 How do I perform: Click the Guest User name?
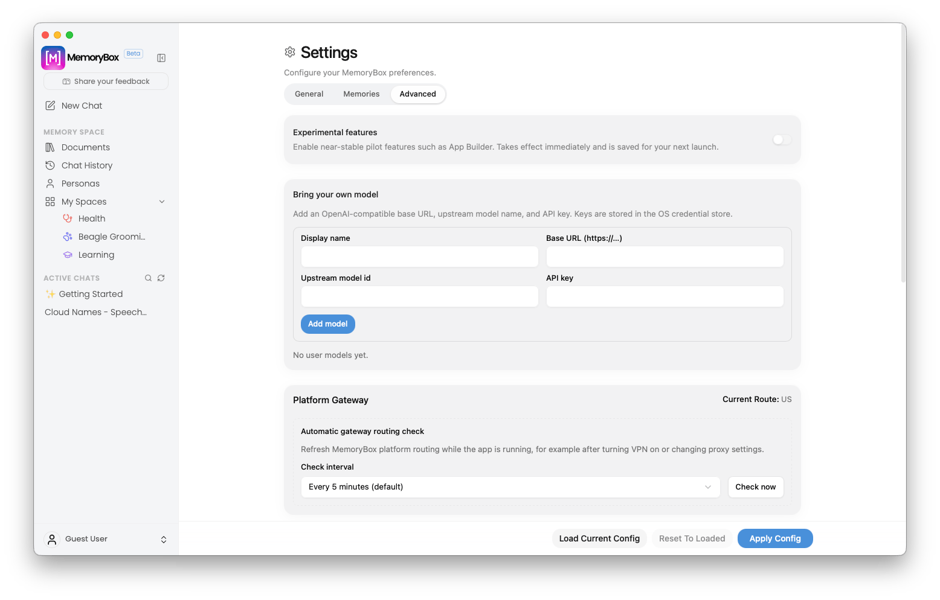86,539
